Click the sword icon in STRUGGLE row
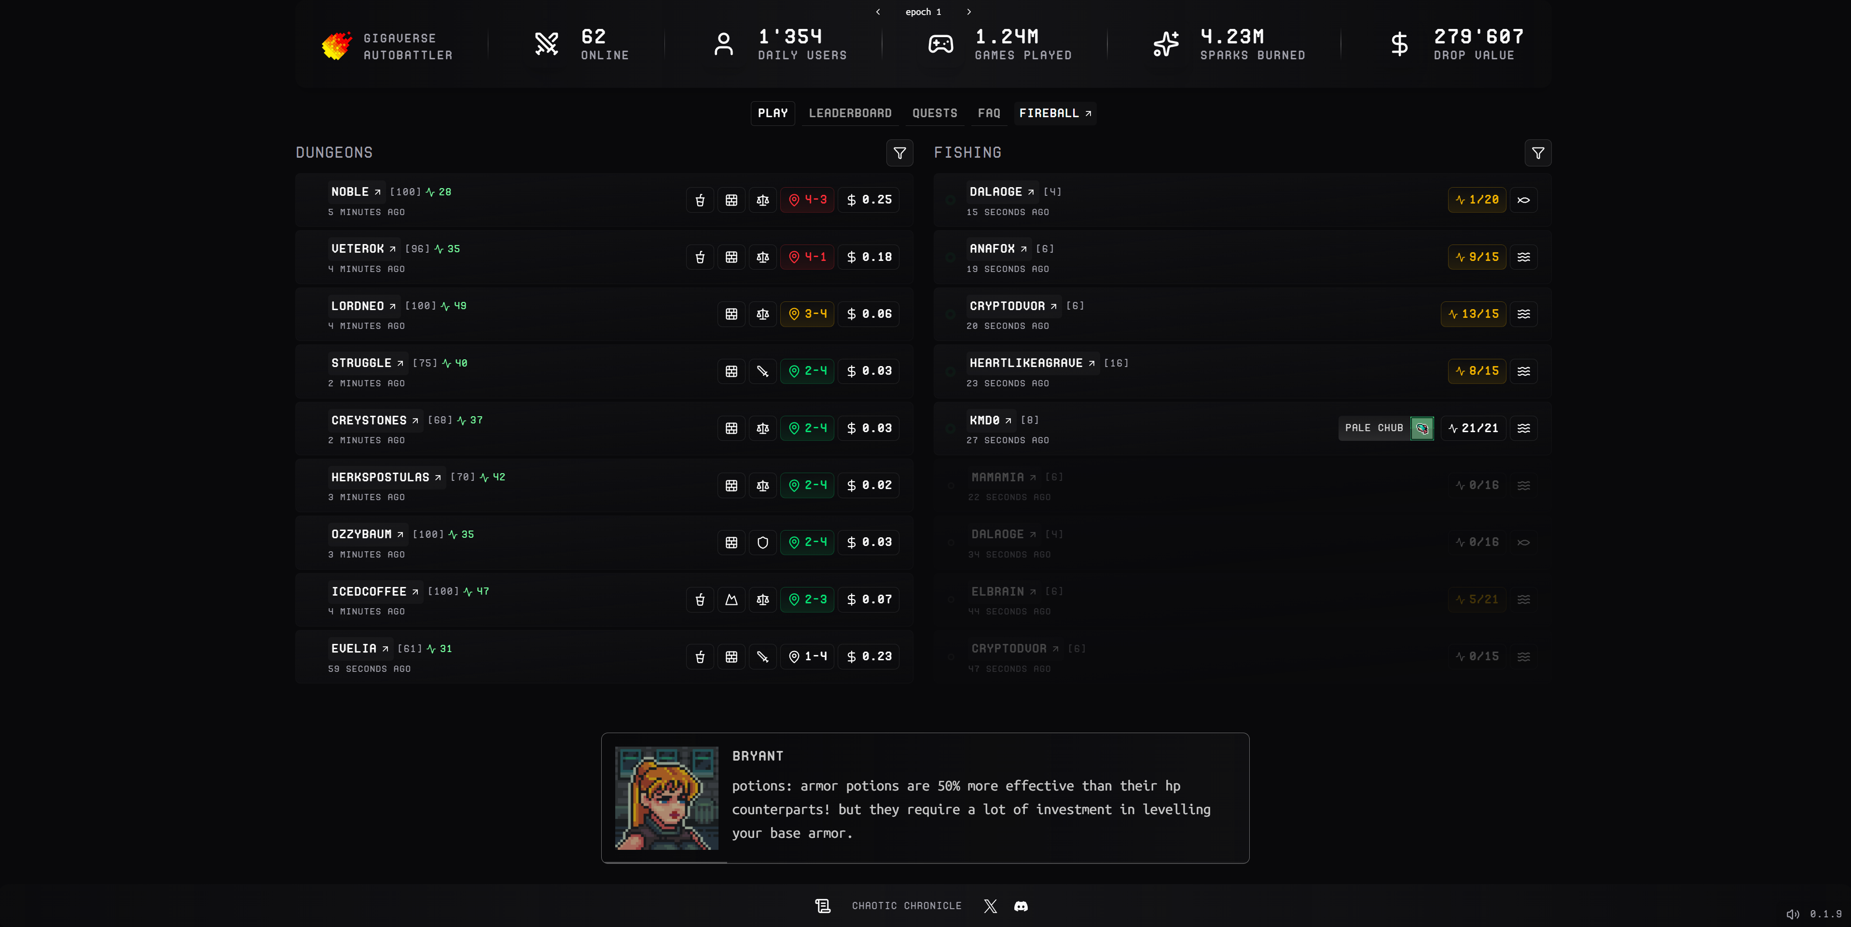This screenshot has width=1851, height=927. 762,371
